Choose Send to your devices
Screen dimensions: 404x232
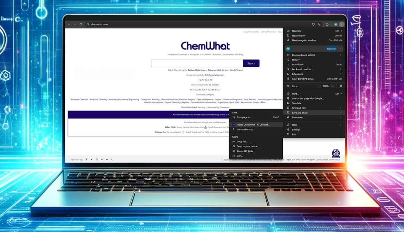[256, 146]
